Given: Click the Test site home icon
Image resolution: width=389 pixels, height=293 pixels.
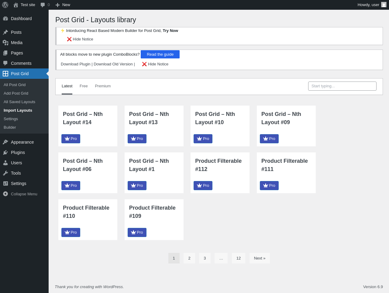Looking at the screenshot, I should click(16, 5).
